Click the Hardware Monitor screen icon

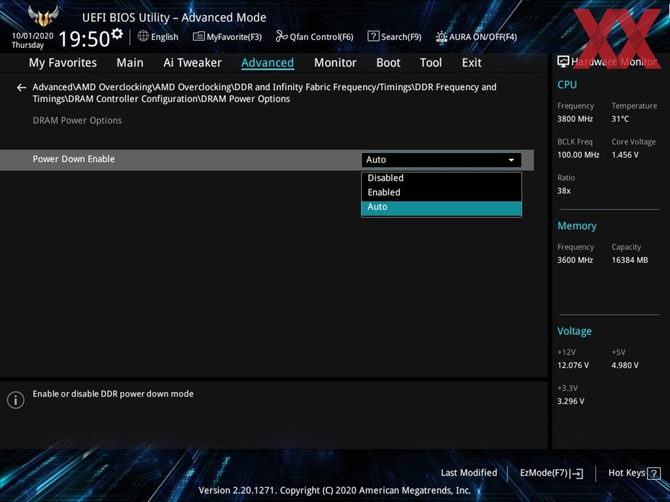pyautogui.click(x=563, y=62)
